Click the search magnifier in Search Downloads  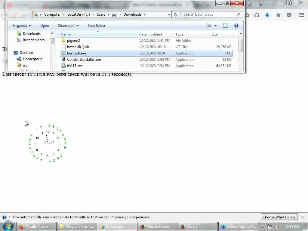239,14
